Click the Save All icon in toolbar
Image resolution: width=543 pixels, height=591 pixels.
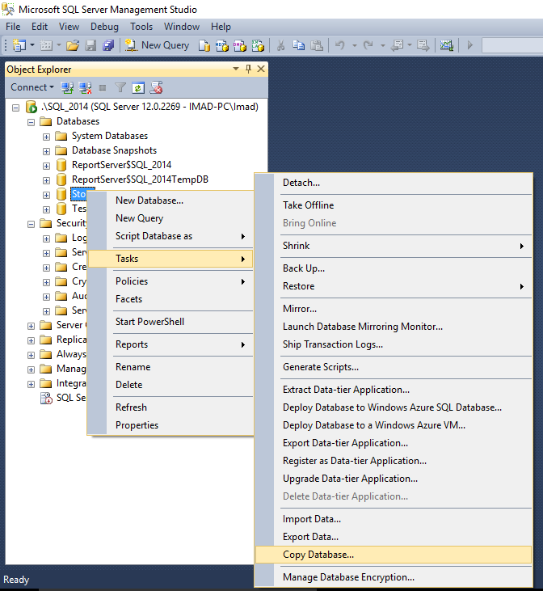(108, 45)
